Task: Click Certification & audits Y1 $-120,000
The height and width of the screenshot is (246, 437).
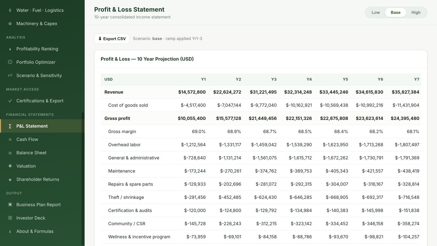Action: pos(195,210)
